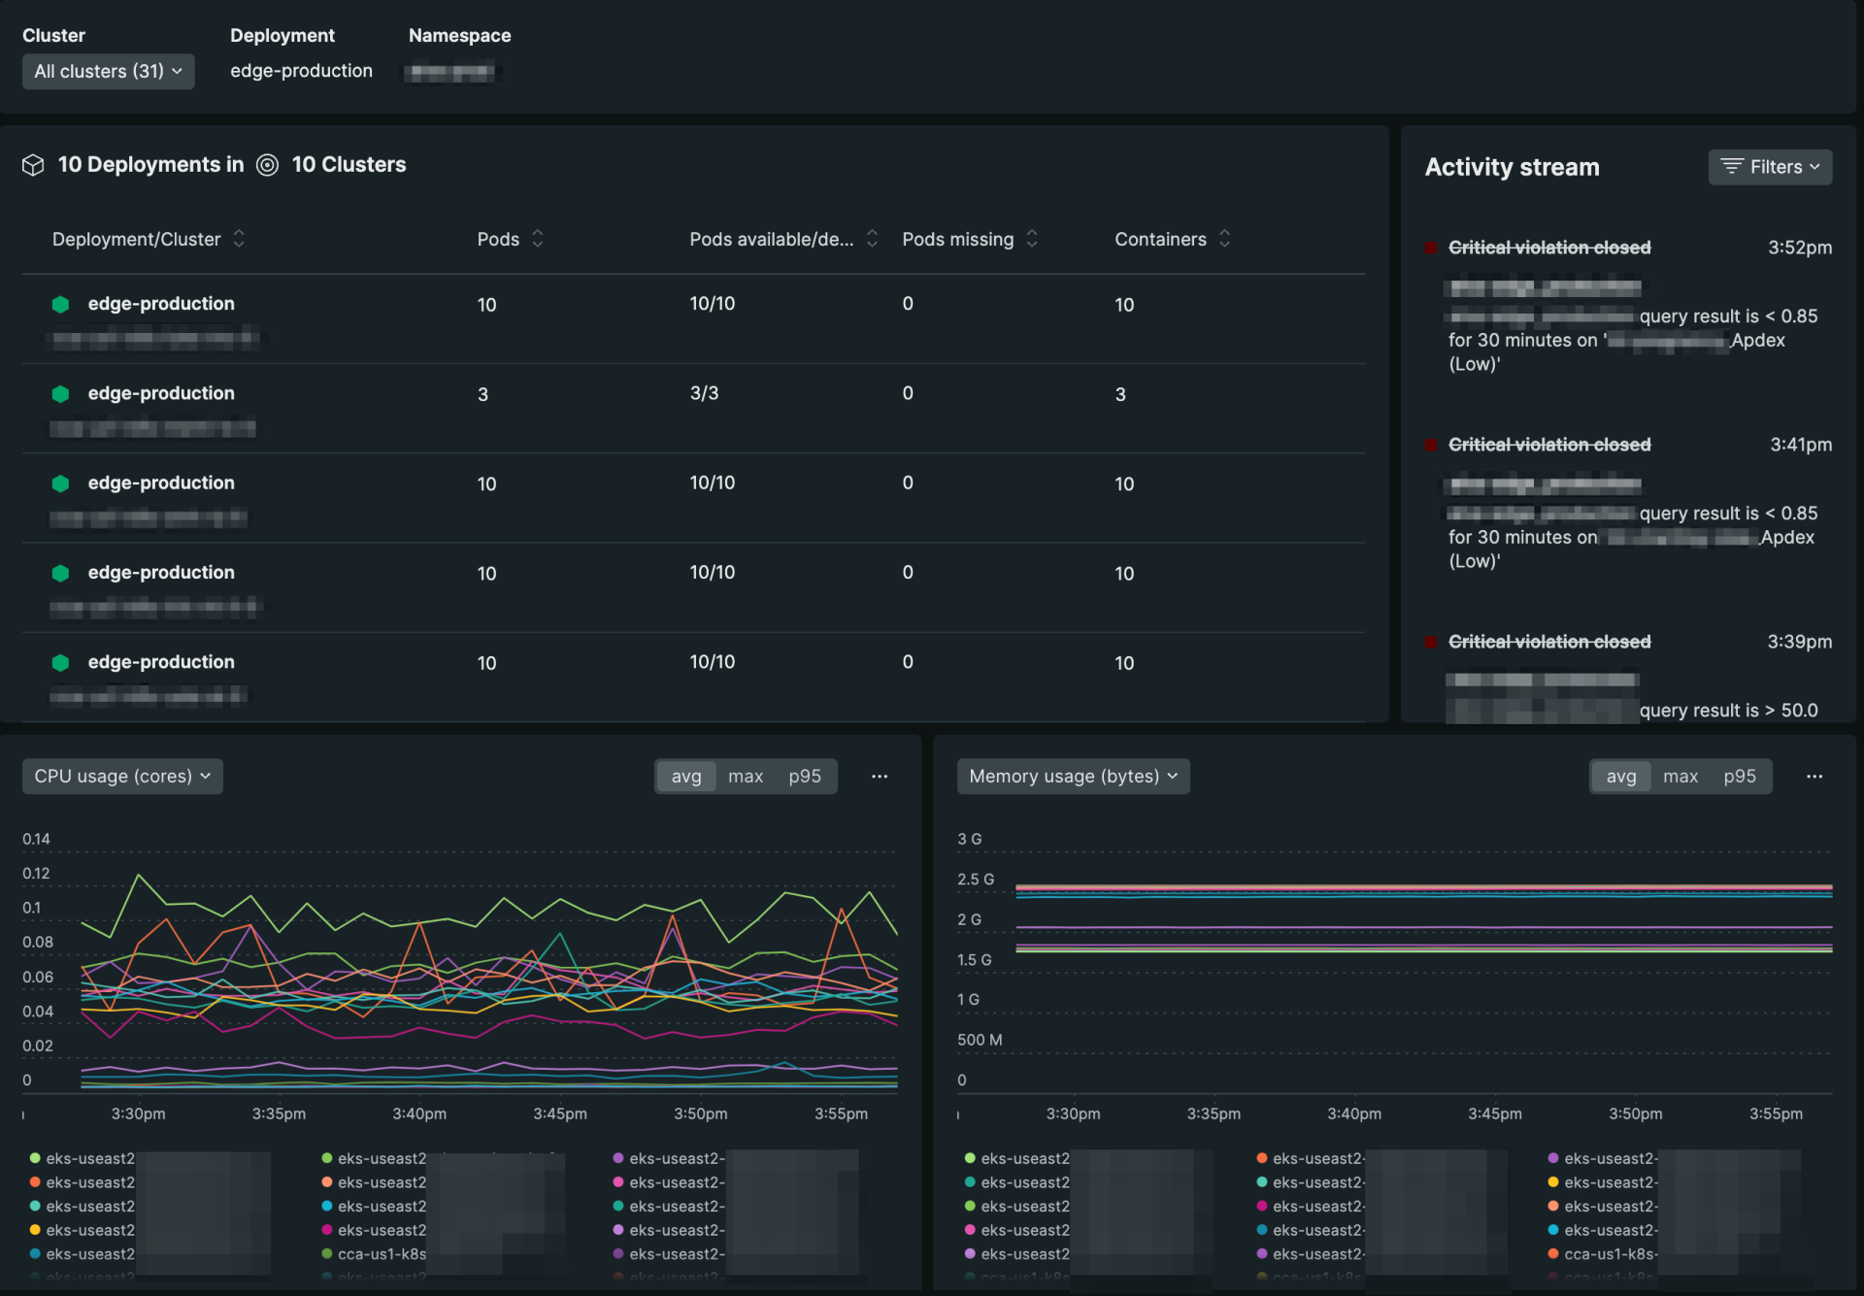1864x1296 pixels.
Task: Open the CPU usage (cores) metric dropdown
Action: [121, 776]
